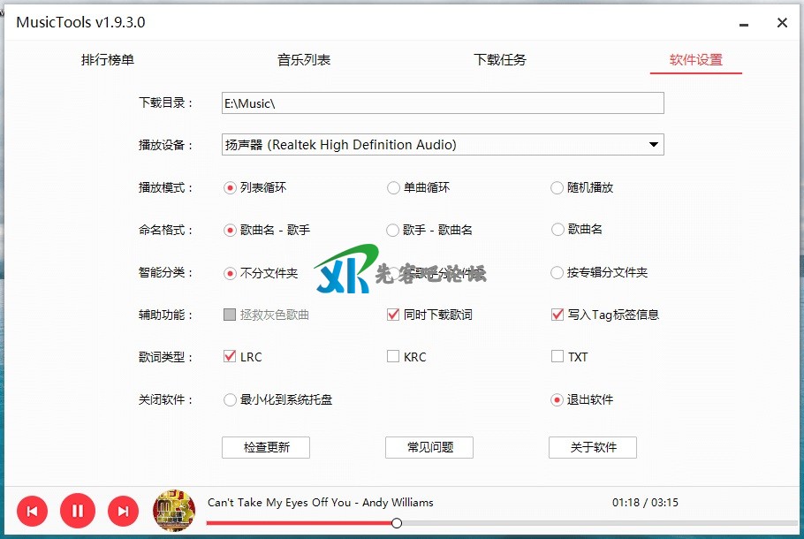The width and height of the screenshot is (804, 539).
Task: Open the 关于软件 dialog
Action: 593,447
